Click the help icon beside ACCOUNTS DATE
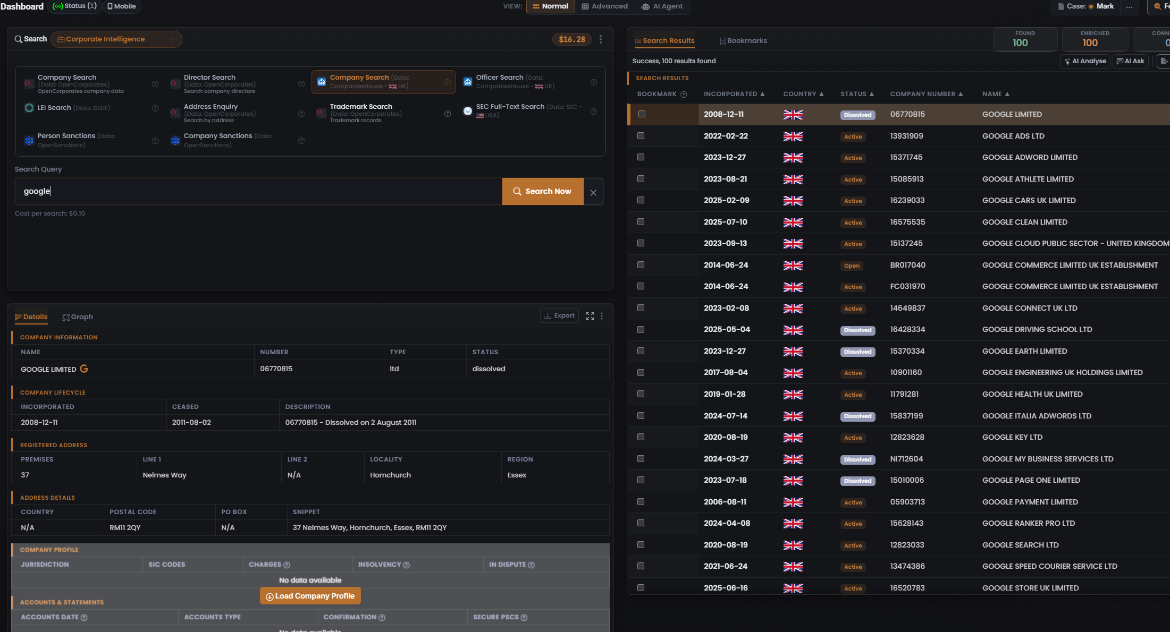Viewport: 1170px width, 632px height. pyautogui.click(x=84, y=618)
